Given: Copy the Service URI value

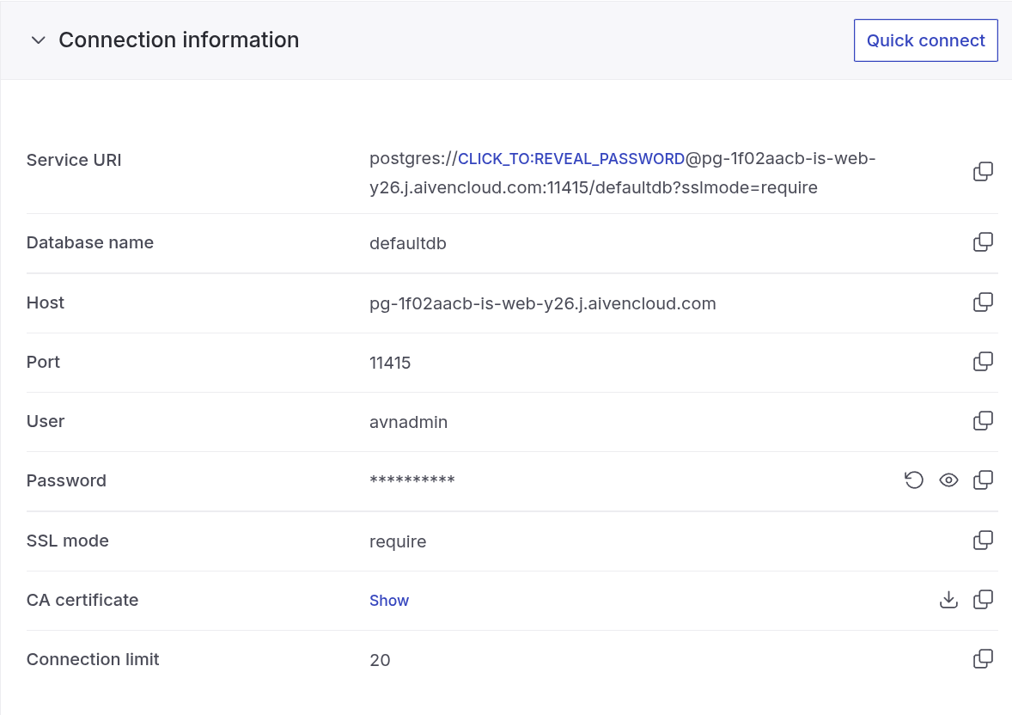Looking at the screenshot, I should (983, 172).
